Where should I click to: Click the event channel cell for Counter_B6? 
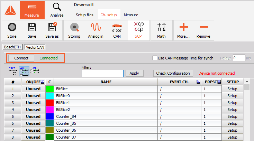pyautogui.click(x=179, y=130)
